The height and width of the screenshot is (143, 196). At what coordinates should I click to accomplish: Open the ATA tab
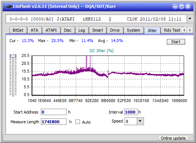[x=34, y=30]
